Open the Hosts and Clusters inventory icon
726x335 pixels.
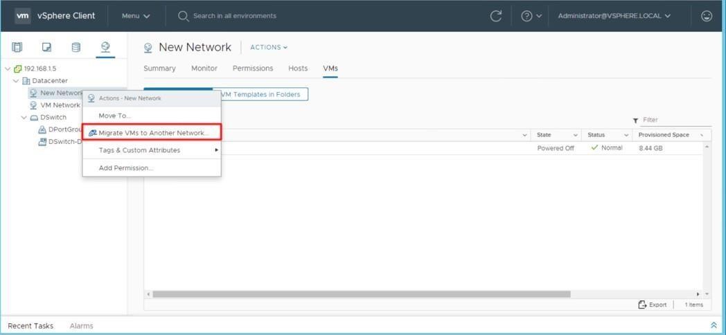17,47
